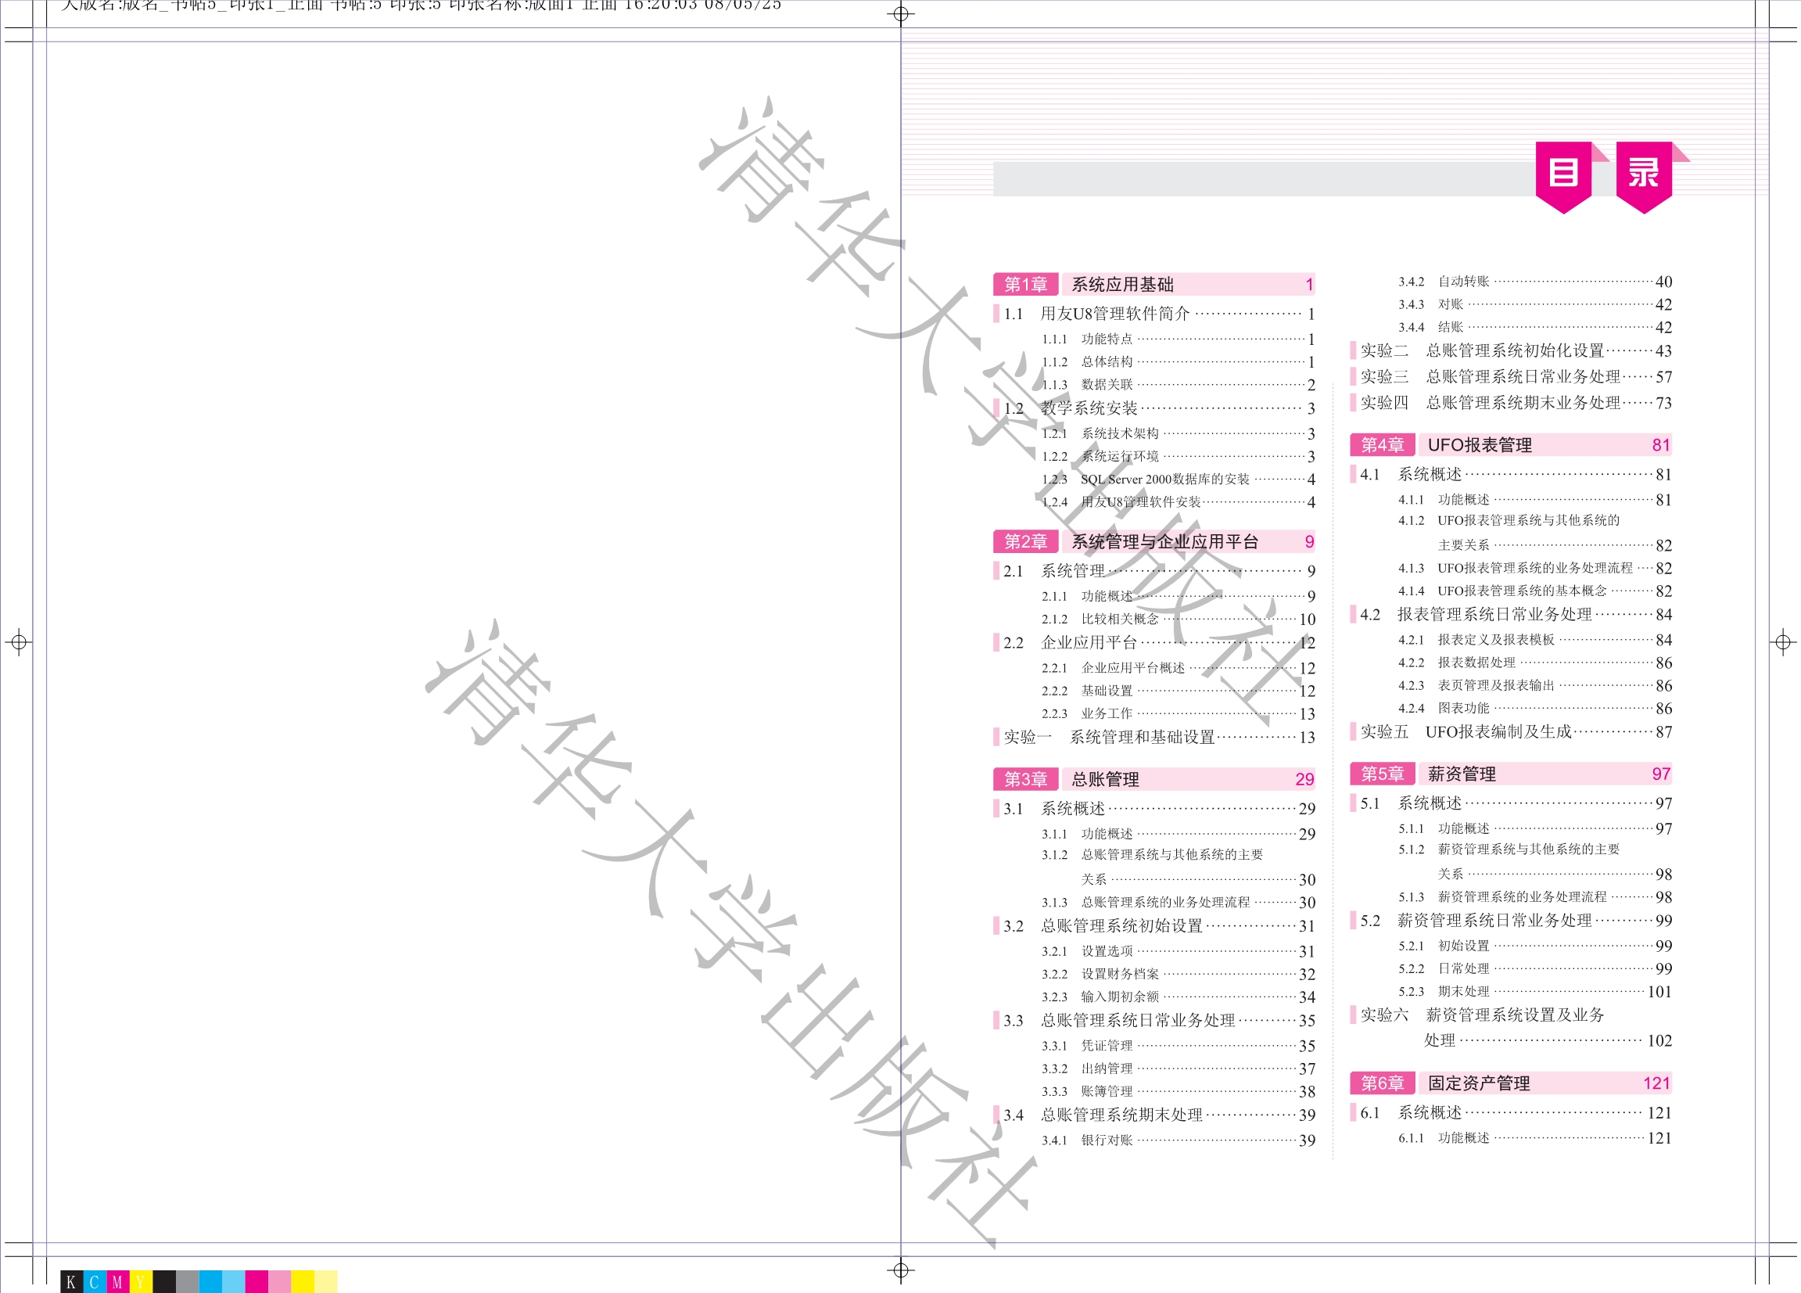
Task: Open chapter 第2章 系统管理与企业应用平台 heading
Action: (x=1164, y=541)
